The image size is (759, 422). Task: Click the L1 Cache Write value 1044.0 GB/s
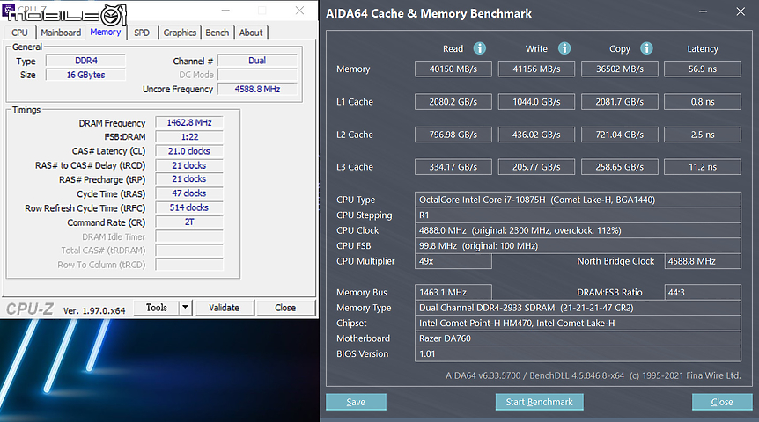(x=536, y=101)
